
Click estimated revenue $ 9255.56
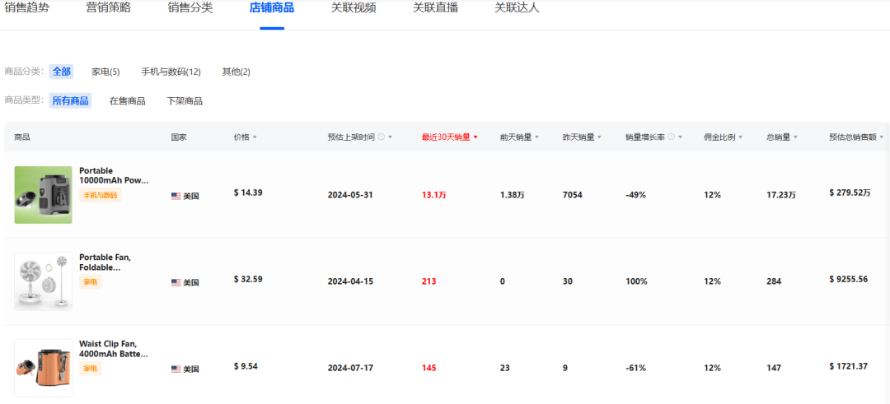[x=849, y=279]
